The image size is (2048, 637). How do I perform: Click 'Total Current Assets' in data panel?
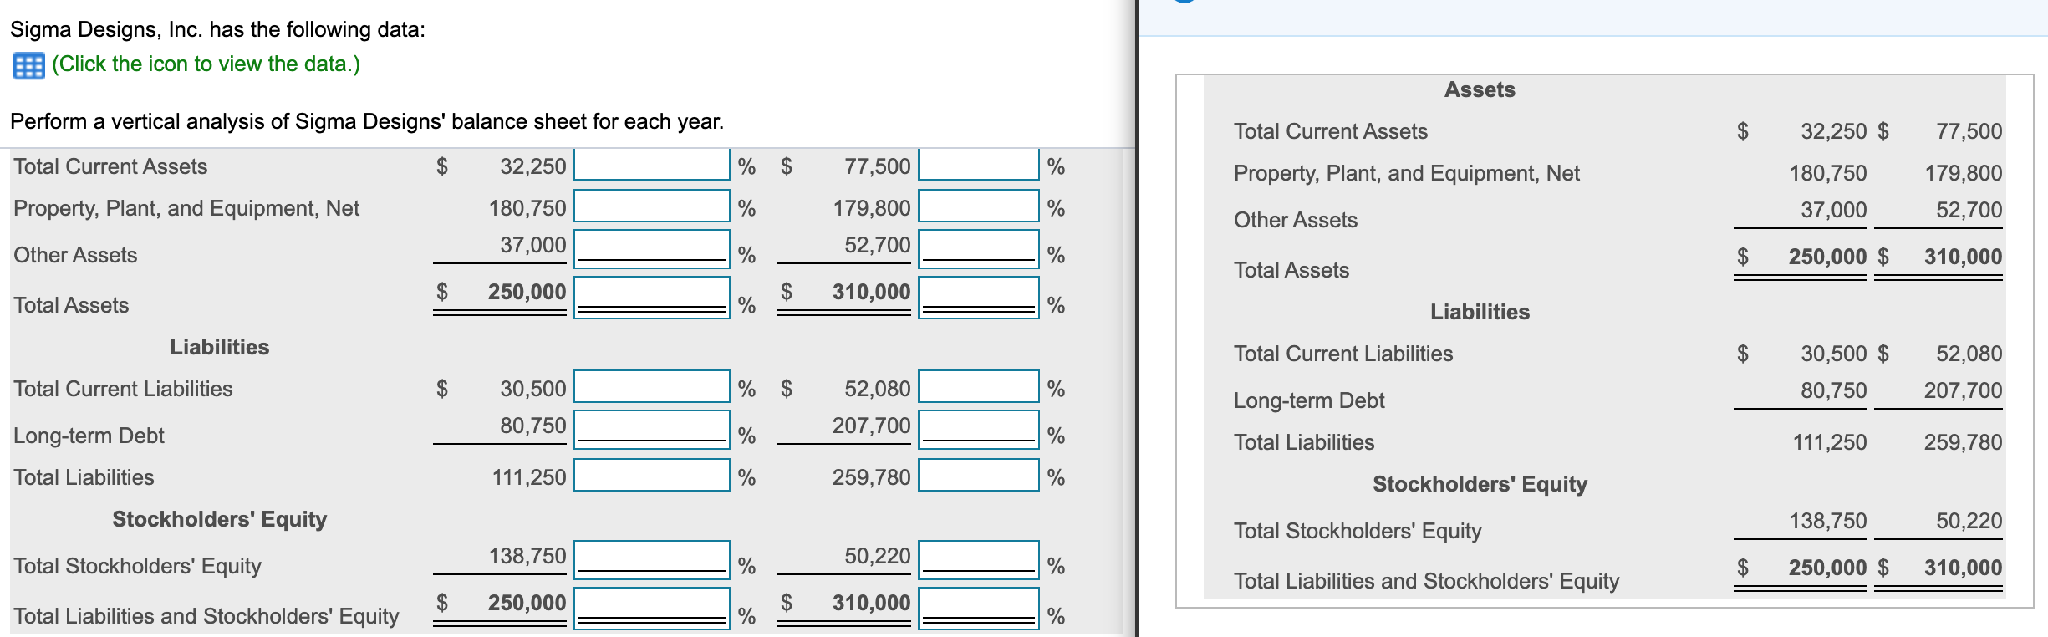pyautogui.click(x=1331, y=131)
